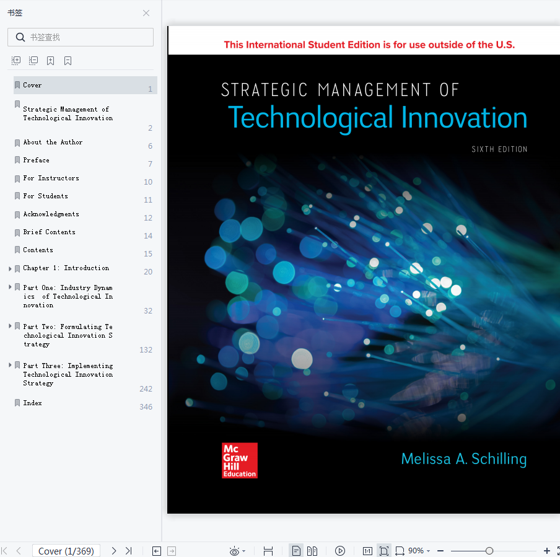Viewport: 560px width, 557px height.
Task: Open the Contents bookmark
Action: click(38, 250)
